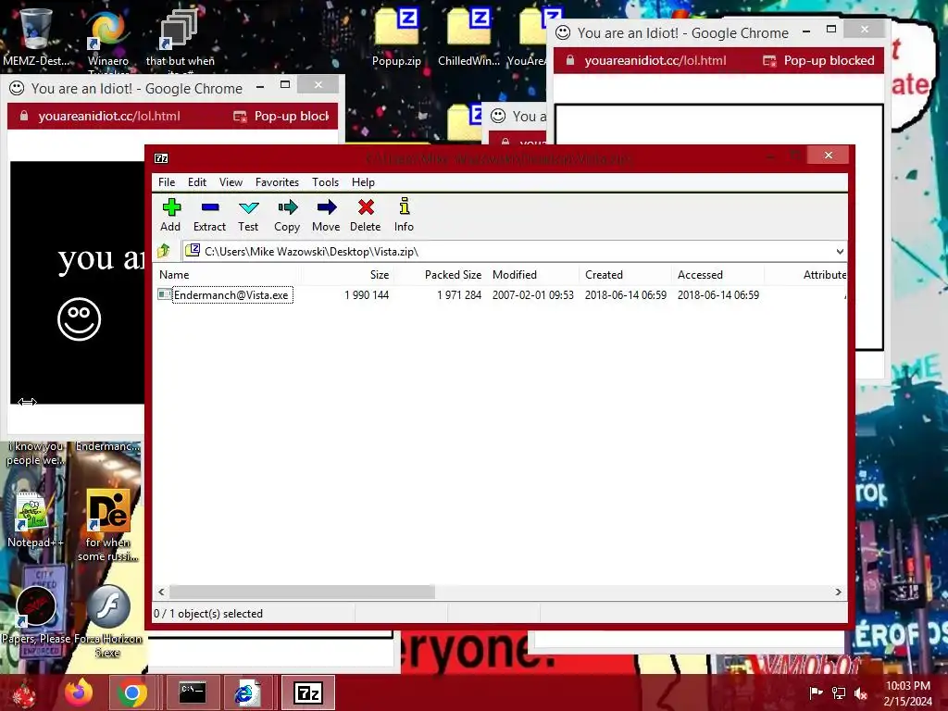Viewport: 948px width, 711px height.
Task: Open the Favorites menu
Action: coord(277,182)
